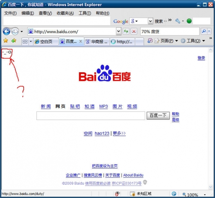
Task: Click the 百度一下 search button
Action: tap(158, 115)
